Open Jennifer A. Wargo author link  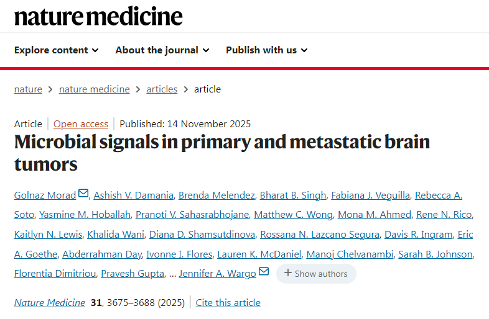217,274
